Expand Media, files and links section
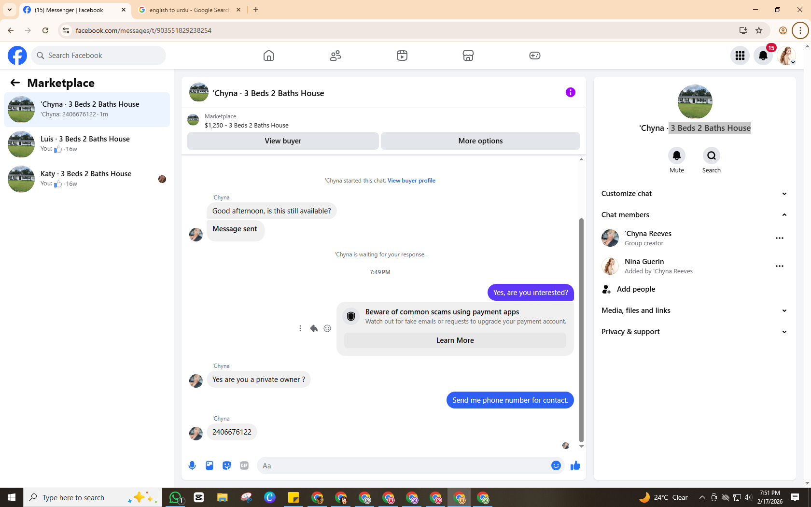The height and width of the screenshot is (507, 811). click(x=695, y=310)
